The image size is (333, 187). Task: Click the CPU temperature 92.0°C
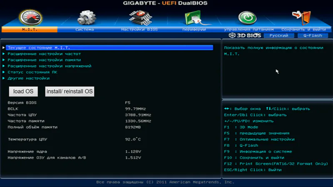coord(133,139)
